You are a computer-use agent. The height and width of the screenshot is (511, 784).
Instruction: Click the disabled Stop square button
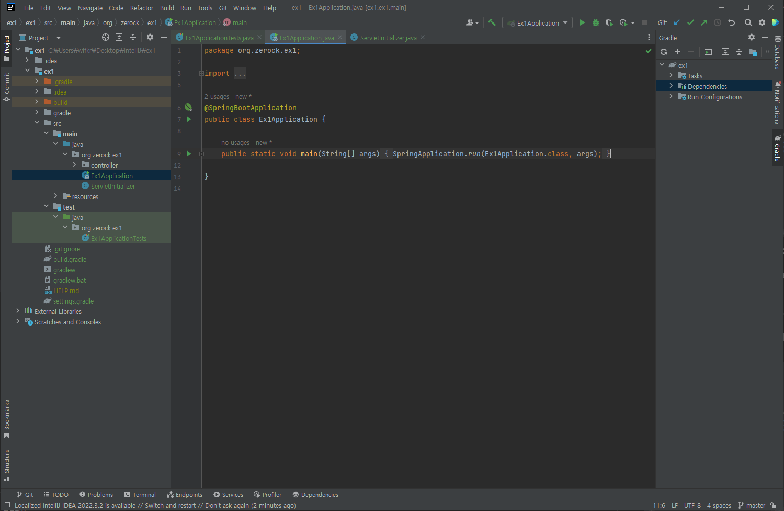644,22
